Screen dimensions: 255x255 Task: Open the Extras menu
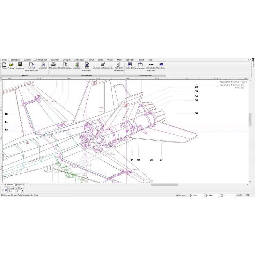pos(100,60)
